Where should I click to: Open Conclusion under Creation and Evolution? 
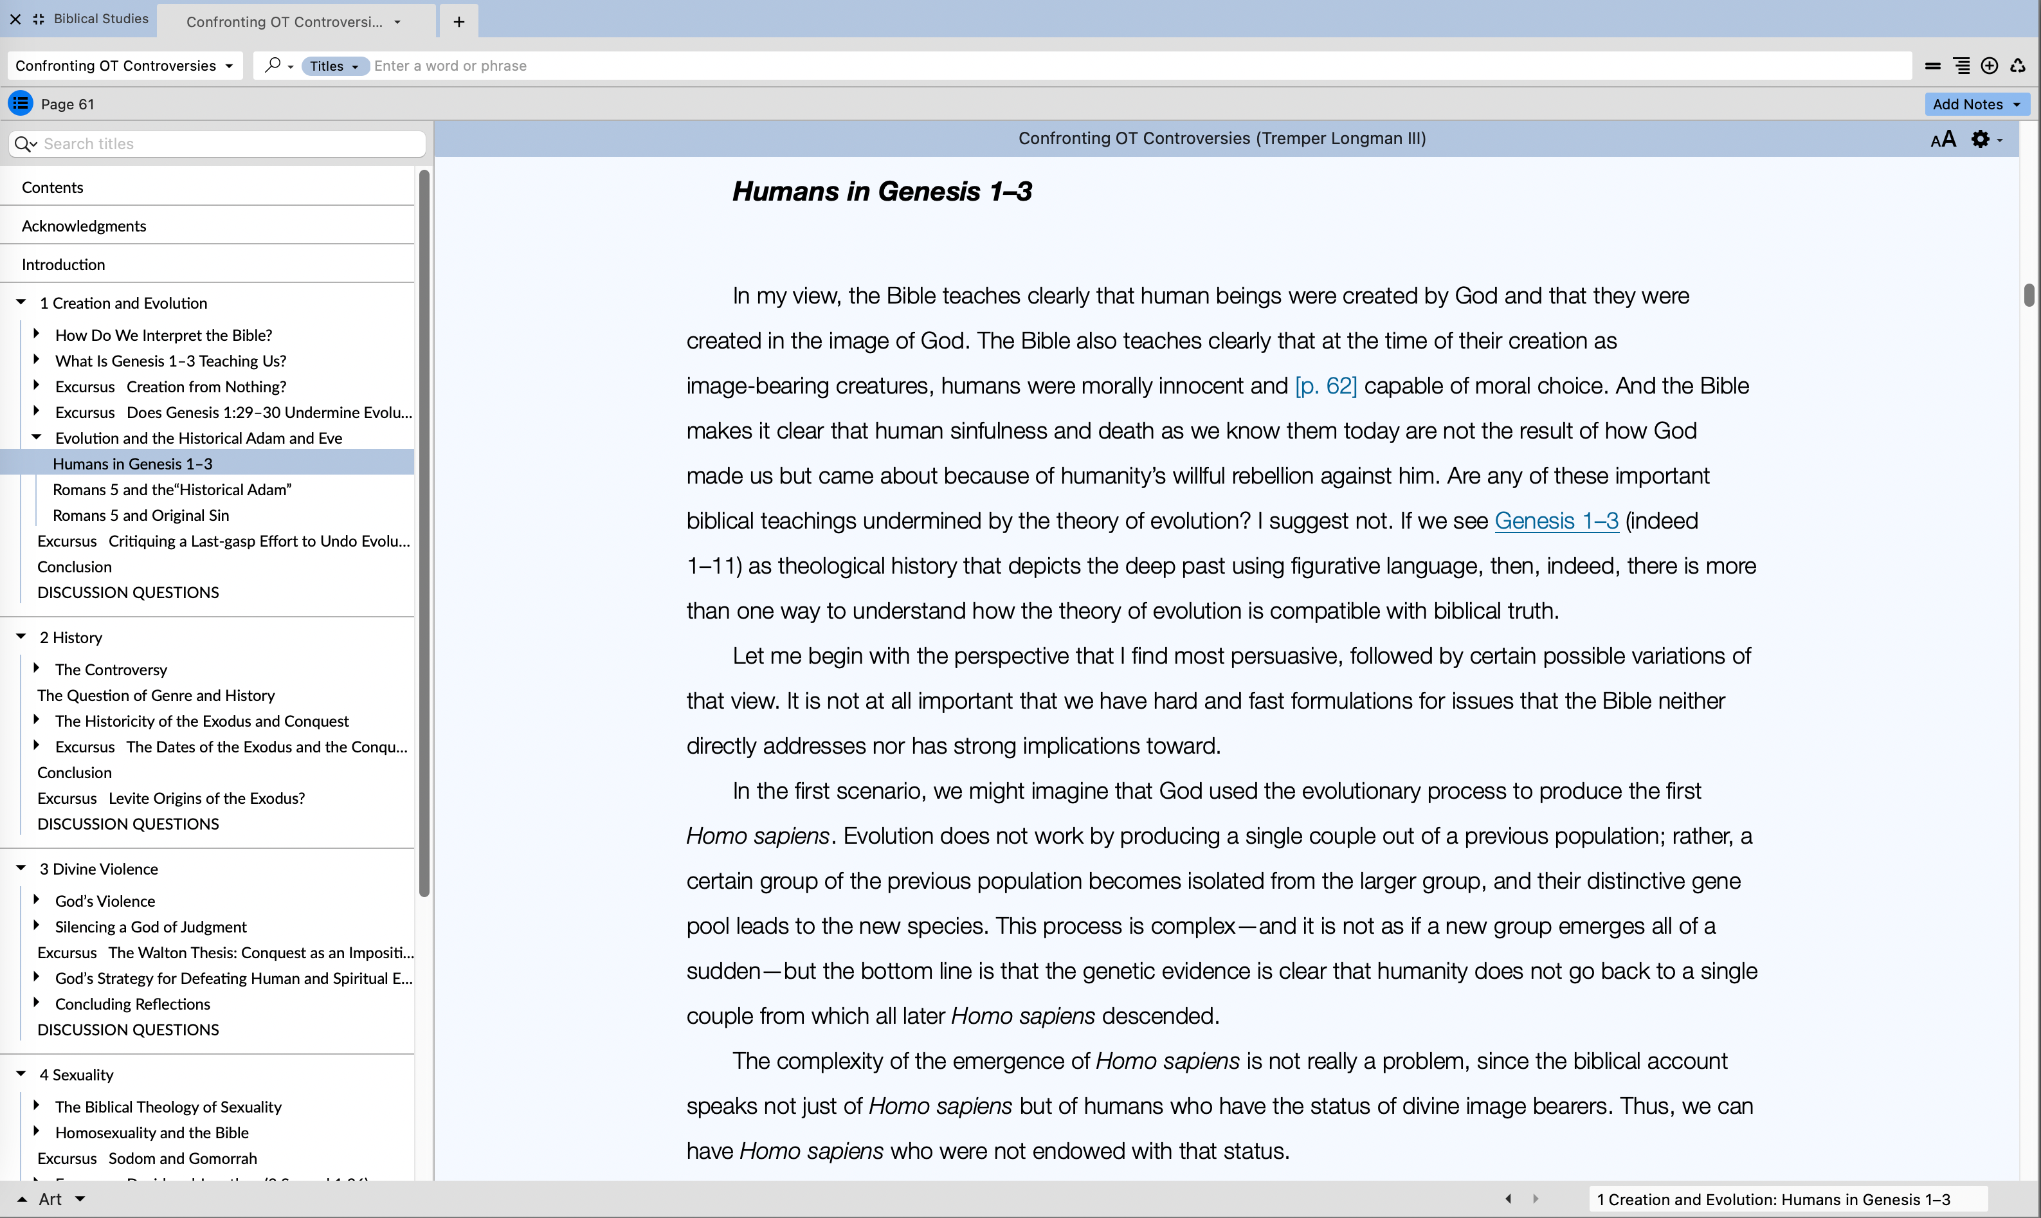point(74,567)
